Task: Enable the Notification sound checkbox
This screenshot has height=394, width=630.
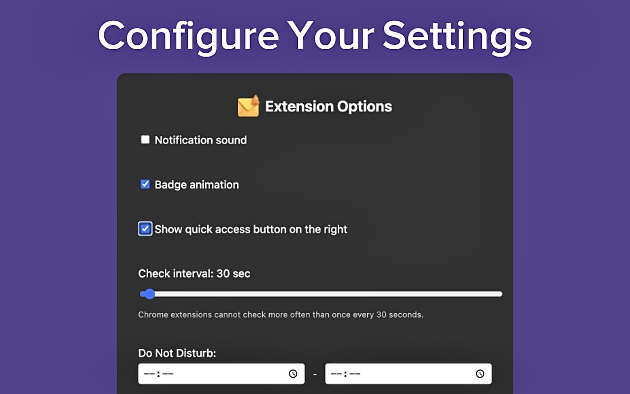Action: pyautogui.click(x=145, y=140)
